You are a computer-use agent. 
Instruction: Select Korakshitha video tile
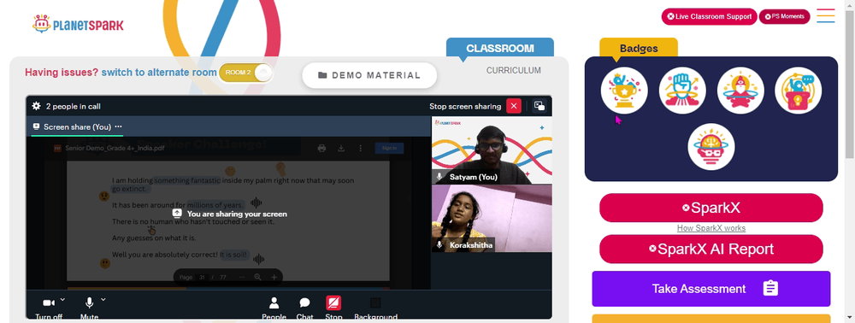click(x=492, y=219)
